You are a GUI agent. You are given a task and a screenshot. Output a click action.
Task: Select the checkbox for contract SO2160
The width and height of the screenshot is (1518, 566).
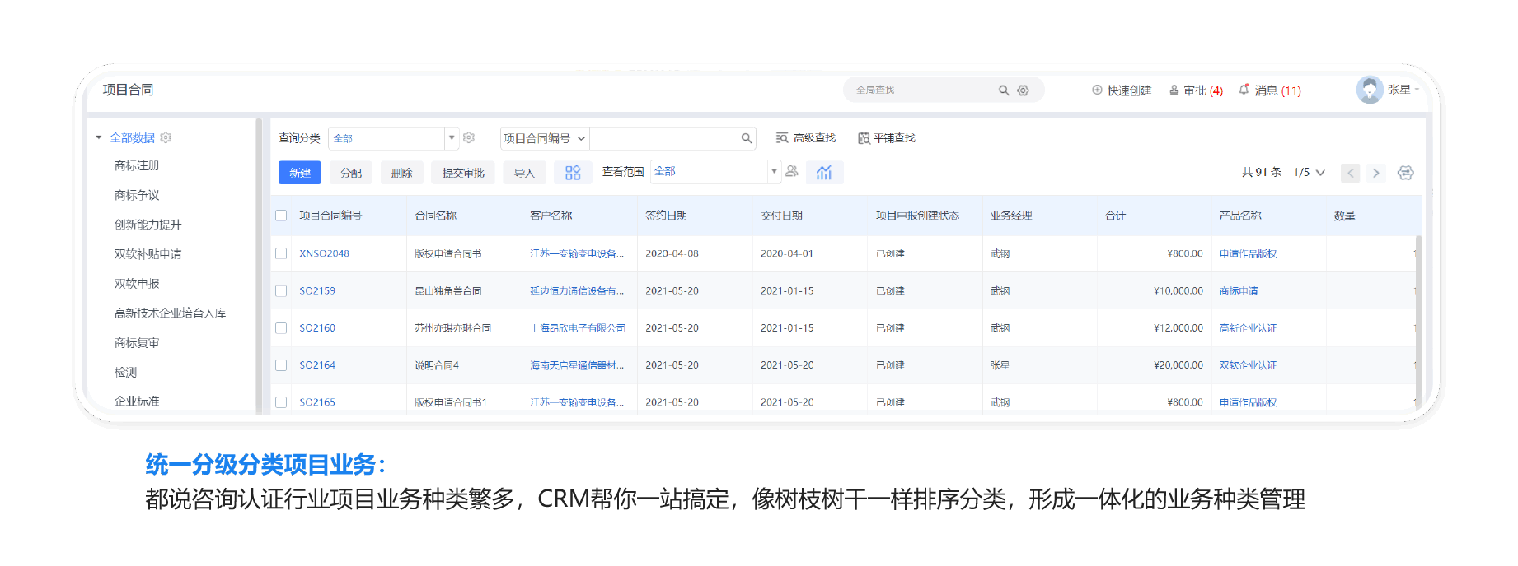point(281,328)
